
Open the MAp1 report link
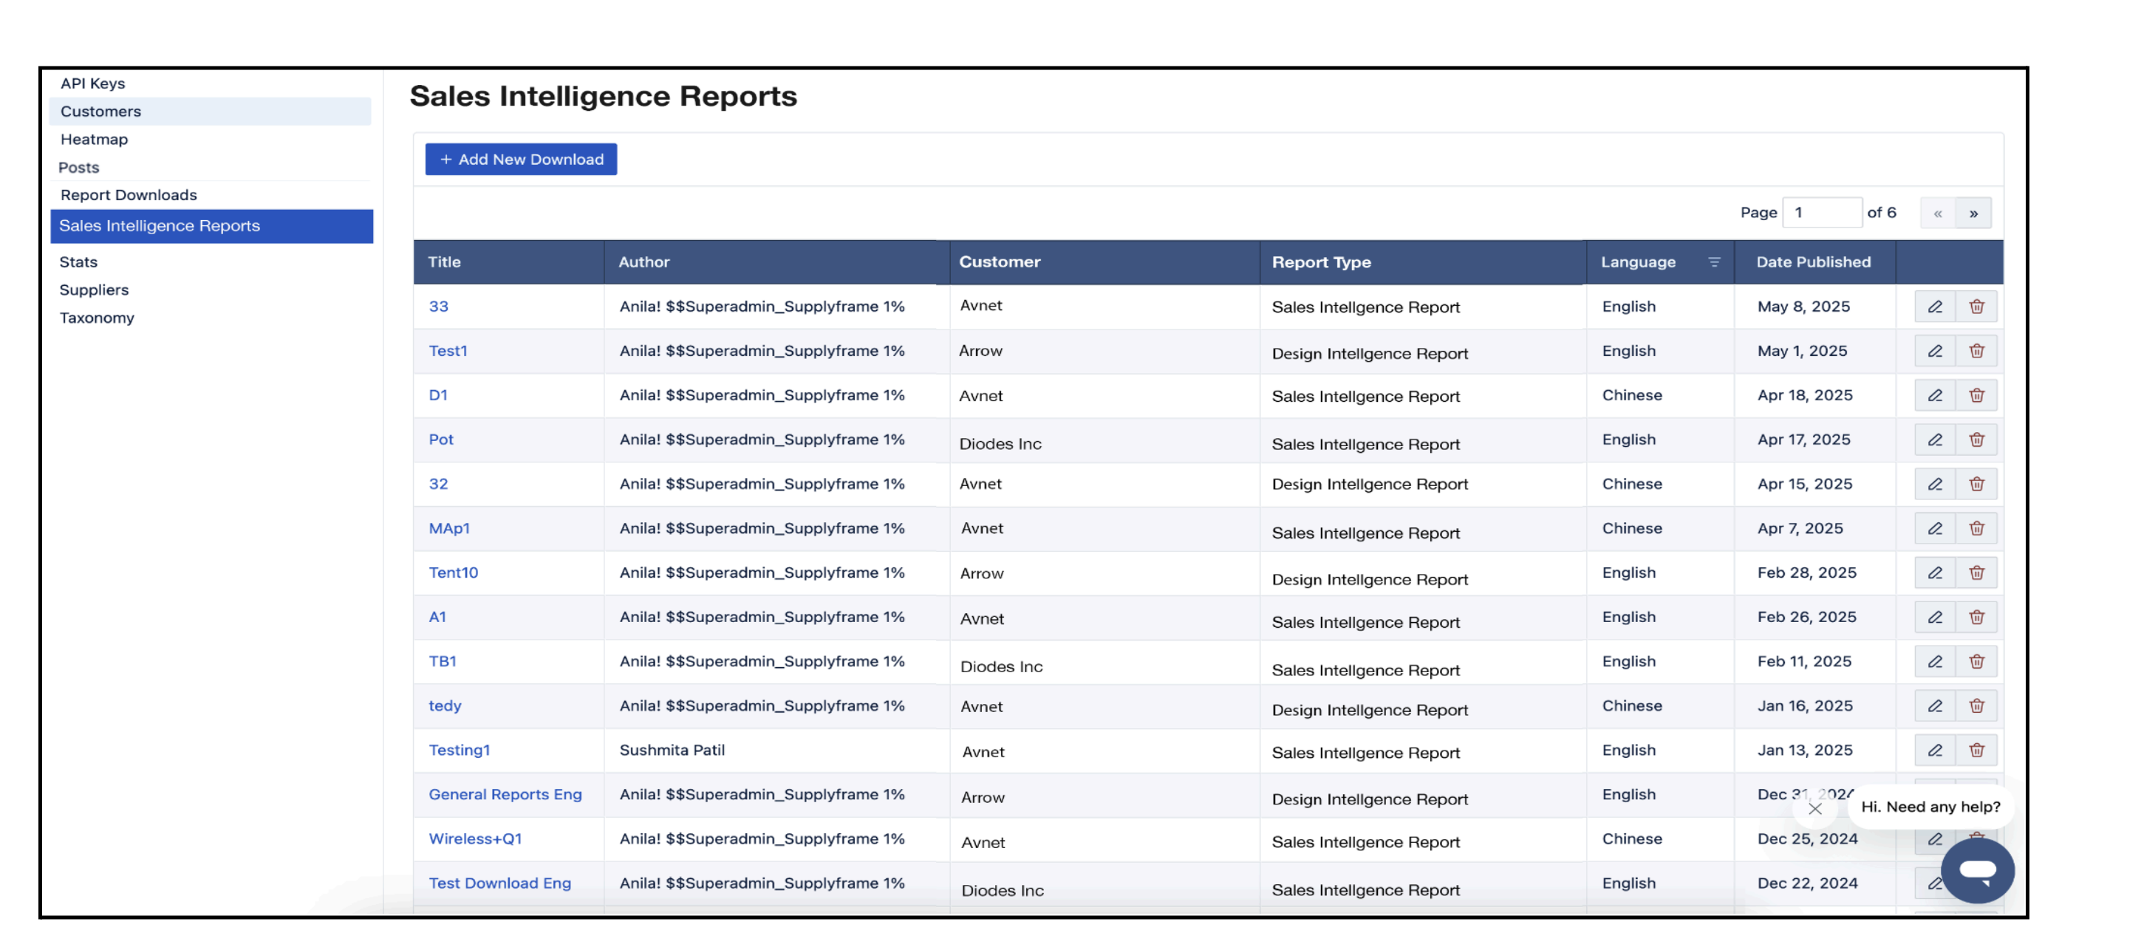click(x=449, y=528)
